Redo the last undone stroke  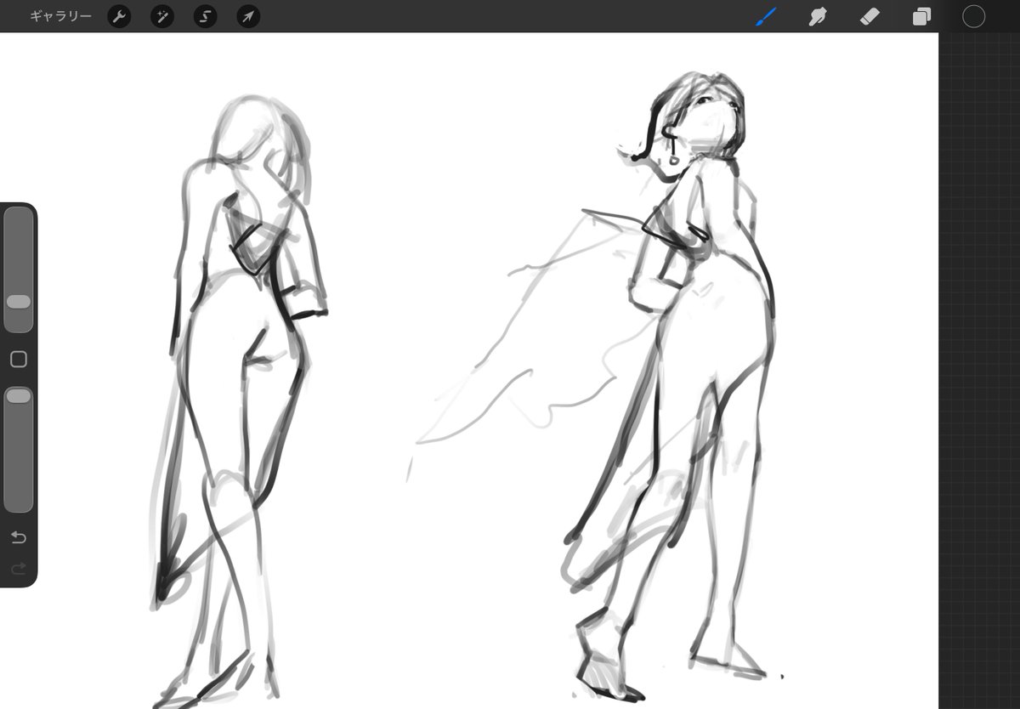click(x=18, y=568)
